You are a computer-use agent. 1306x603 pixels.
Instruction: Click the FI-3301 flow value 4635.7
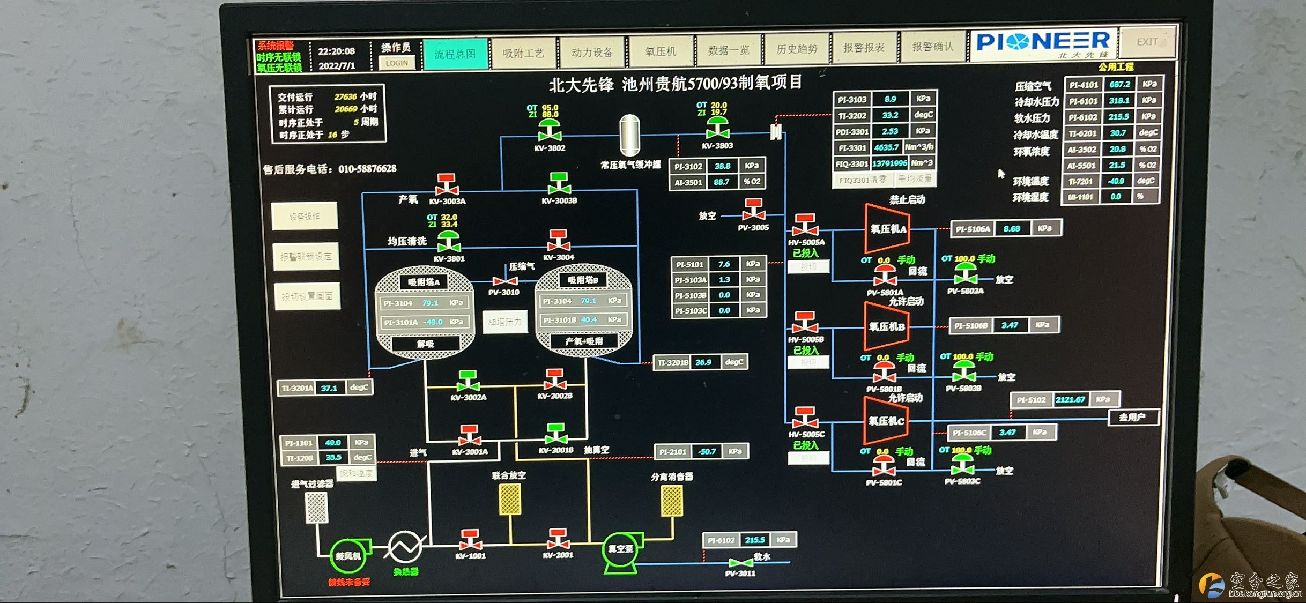(886, 147)
